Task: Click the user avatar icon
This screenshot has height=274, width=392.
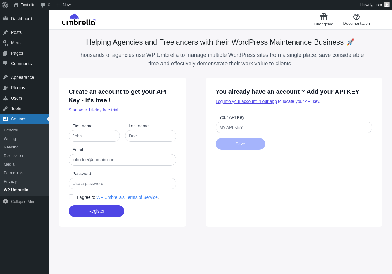Action: (387, 5)
